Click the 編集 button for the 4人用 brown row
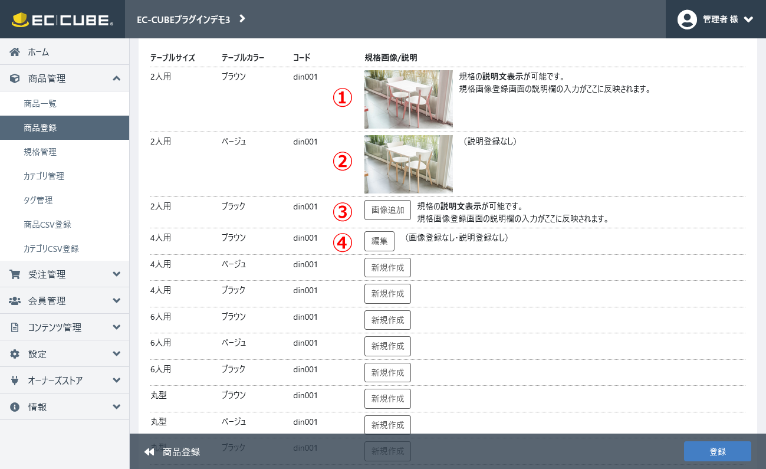This screenshot has height=469, width=766. click(379, 241)
